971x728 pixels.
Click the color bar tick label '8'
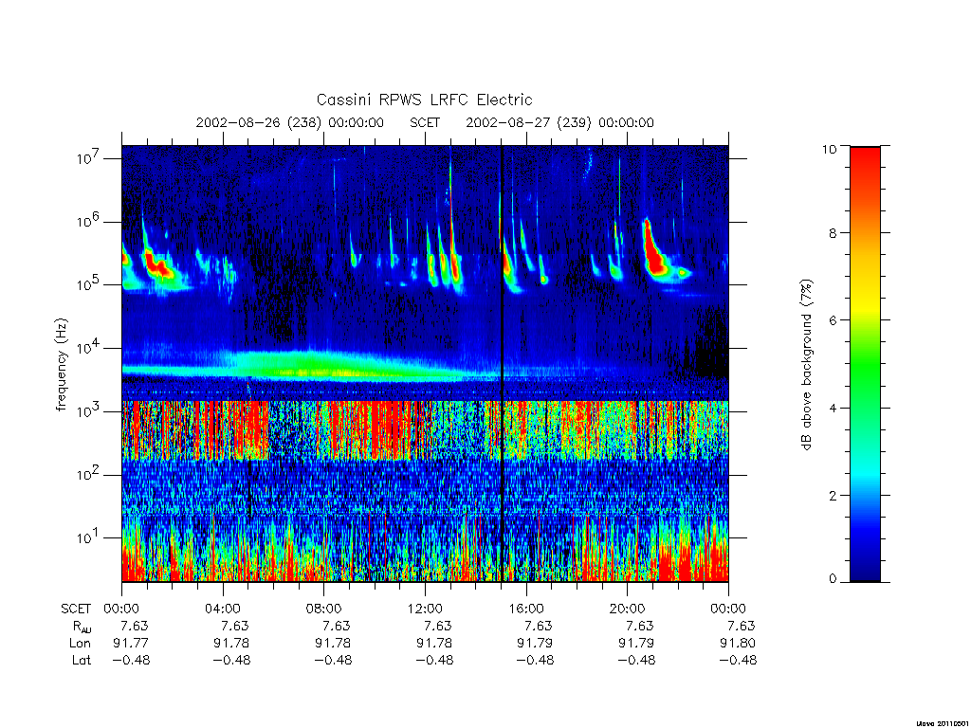[833, 233]
